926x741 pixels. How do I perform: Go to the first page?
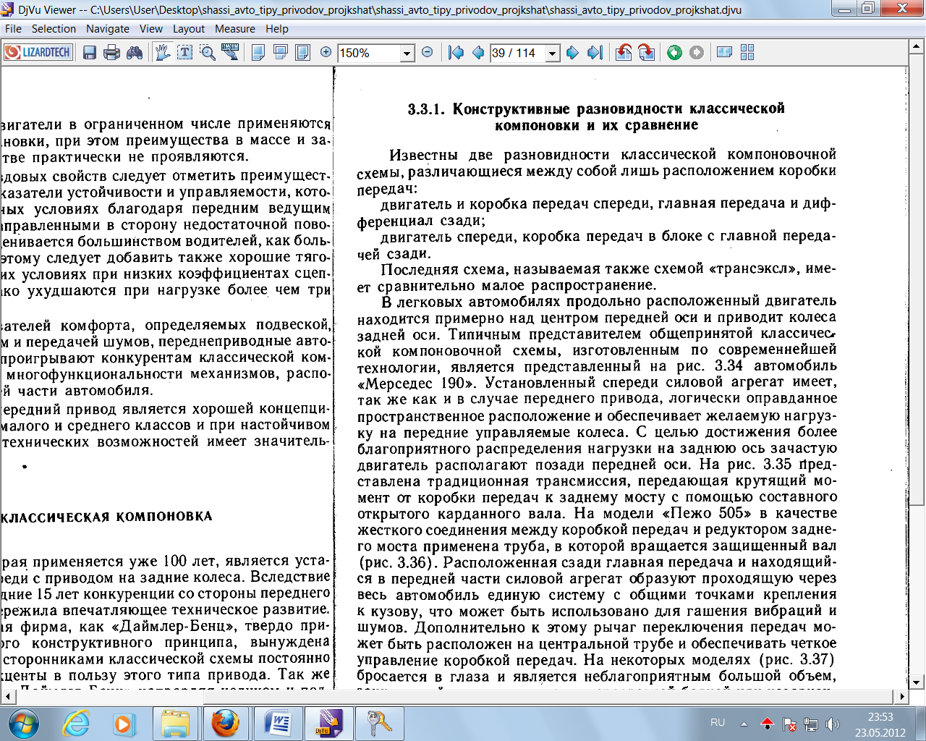(456, 53)
